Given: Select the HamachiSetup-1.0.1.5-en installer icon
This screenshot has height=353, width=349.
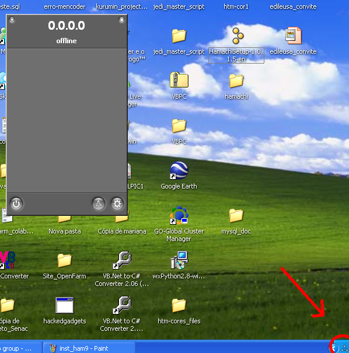Looking at the screenshot, I should pyautogui.click(x=238, y=36).
